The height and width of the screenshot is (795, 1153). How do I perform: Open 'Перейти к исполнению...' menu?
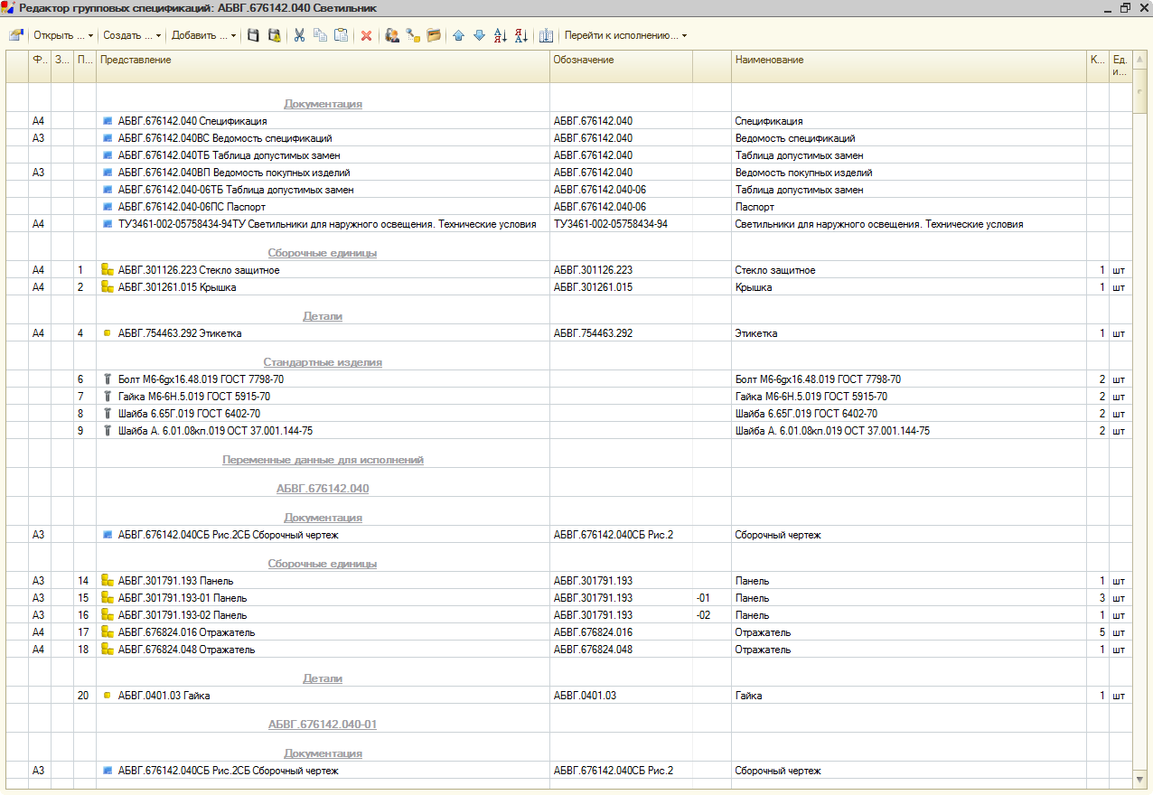625,36
